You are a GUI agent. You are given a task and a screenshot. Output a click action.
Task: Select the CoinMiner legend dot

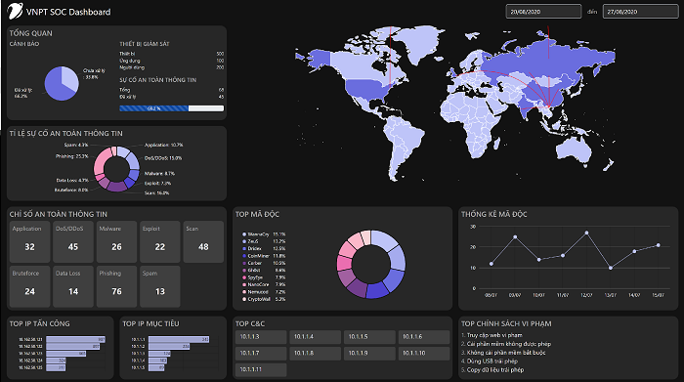coord(244,256)
